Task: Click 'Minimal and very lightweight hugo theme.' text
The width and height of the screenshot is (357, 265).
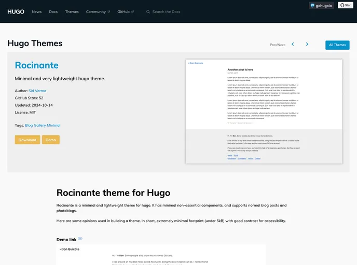Action: [x=60, y=79]
